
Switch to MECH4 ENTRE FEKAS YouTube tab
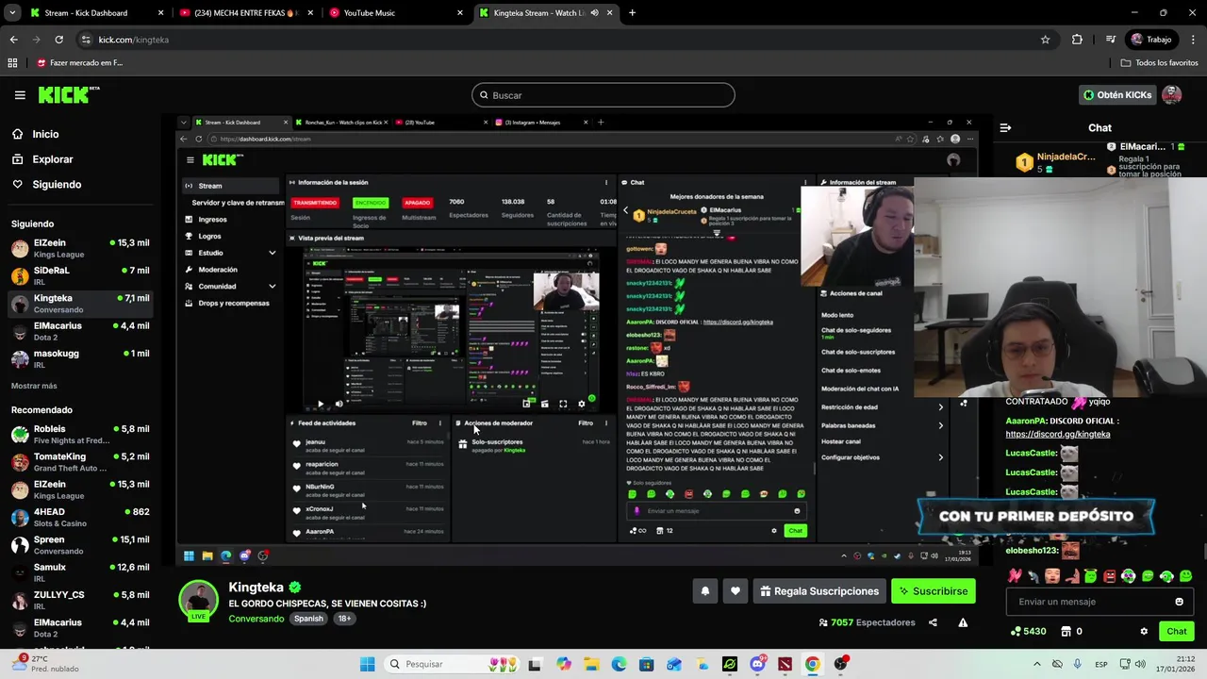click(x=245, y=13)
